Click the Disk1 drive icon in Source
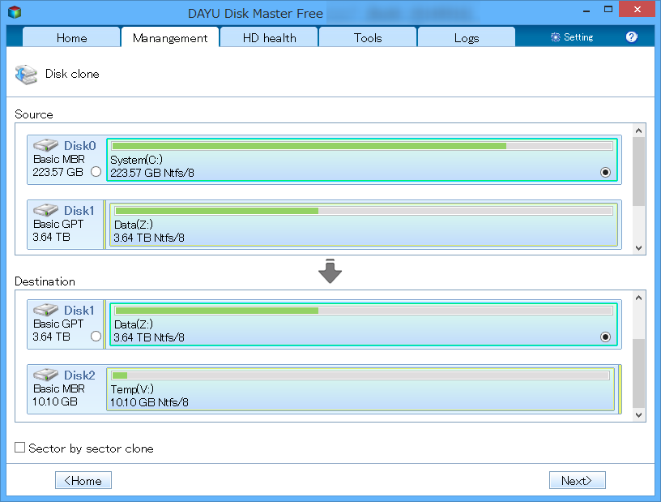The image size is (661, 502). click(x=45, y=210)
